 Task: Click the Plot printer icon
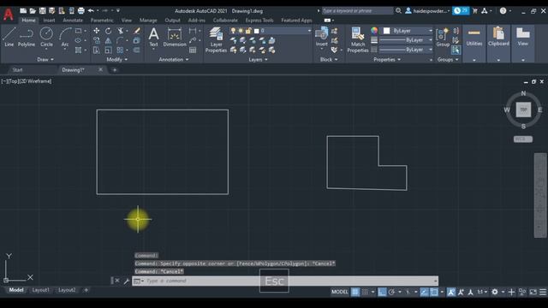point(80,11)
